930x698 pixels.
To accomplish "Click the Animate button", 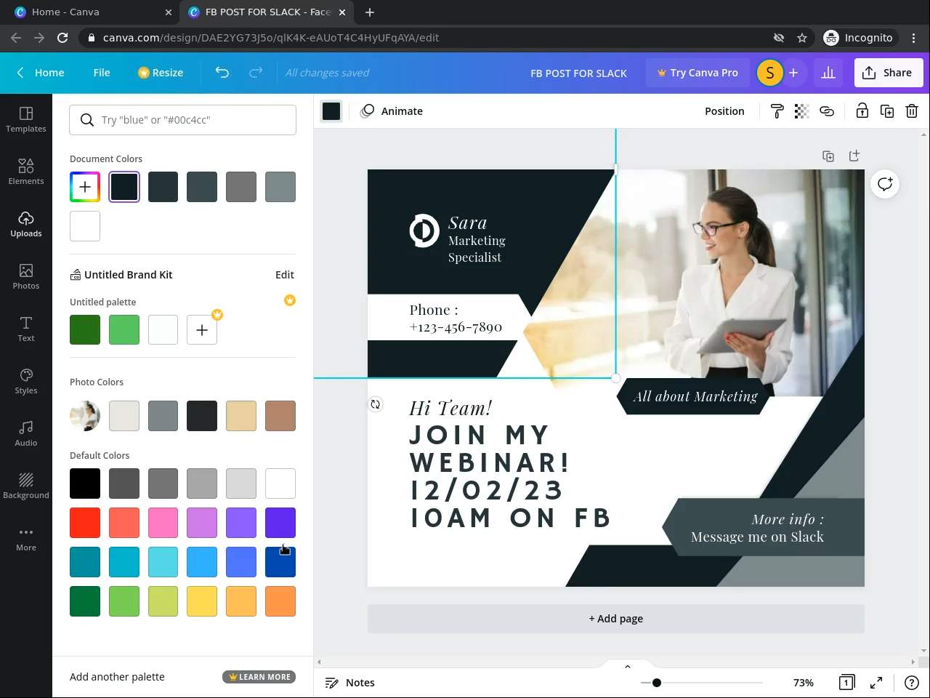I will pyautogui.click(x=392, y=111).
